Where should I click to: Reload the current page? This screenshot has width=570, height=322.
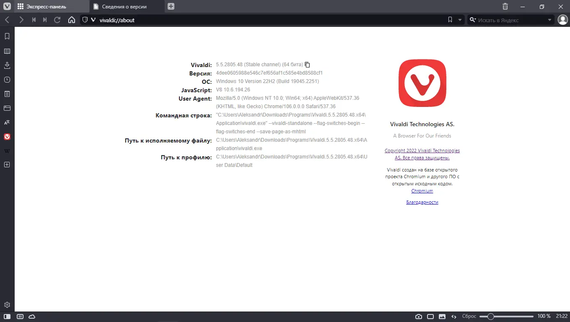click(57, 20)
